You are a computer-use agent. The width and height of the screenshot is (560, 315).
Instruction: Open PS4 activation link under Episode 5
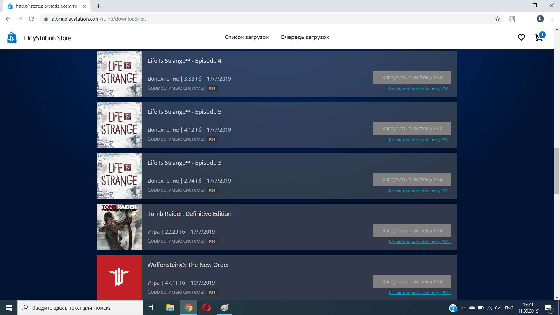tap(420, 139)
